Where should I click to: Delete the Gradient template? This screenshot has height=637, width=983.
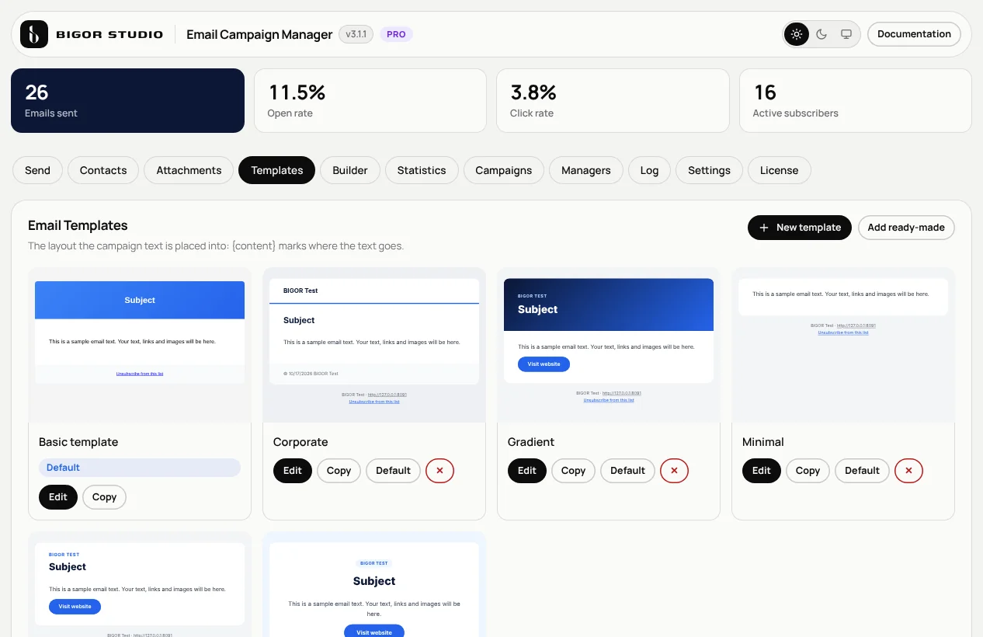pyautogui.click(x=674, y=471)
